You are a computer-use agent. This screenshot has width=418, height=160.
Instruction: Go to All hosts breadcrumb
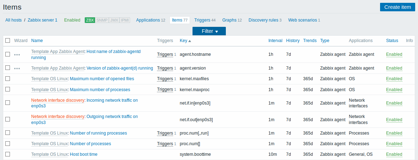tap(13, 20)
